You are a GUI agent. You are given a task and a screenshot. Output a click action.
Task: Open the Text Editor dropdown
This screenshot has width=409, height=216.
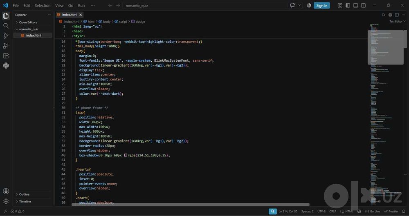point(397,21)
